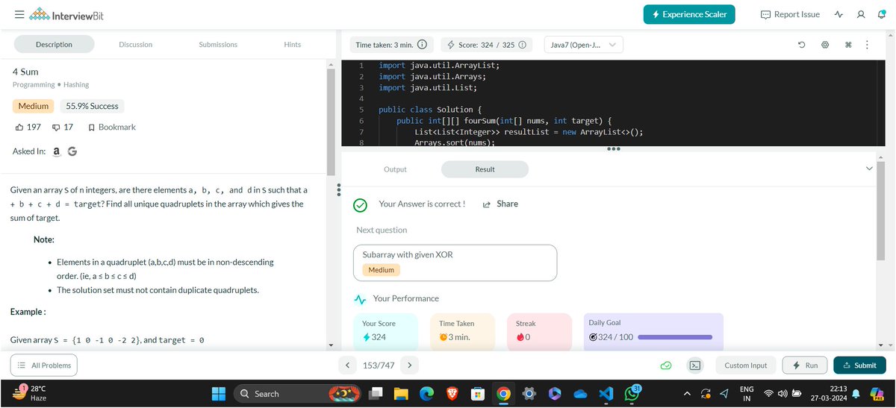Run the code
This screenshot has height=408, width=896.
(805, 365)
